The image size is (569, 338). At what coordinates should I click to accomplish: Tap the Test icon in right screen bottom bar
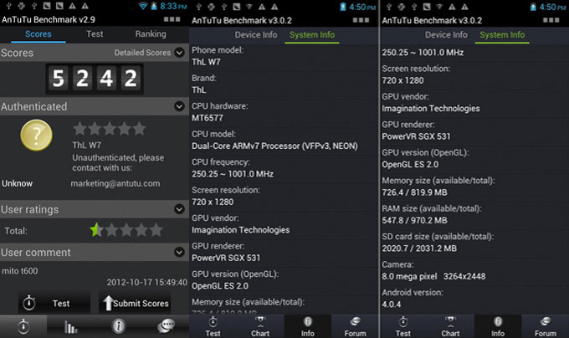coord(403,327)
